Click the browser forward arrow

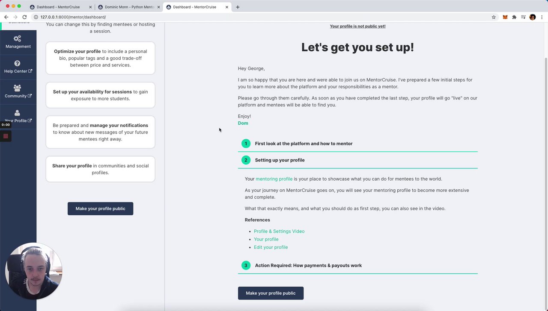(x=15, y=17)
